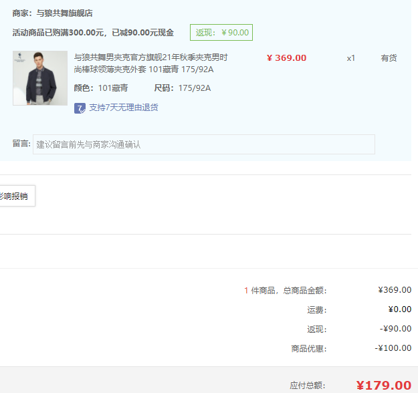Select the merchant name 与狼共舞旗舰店
Viewport: 418px width, 393px height.
point(64,13)
